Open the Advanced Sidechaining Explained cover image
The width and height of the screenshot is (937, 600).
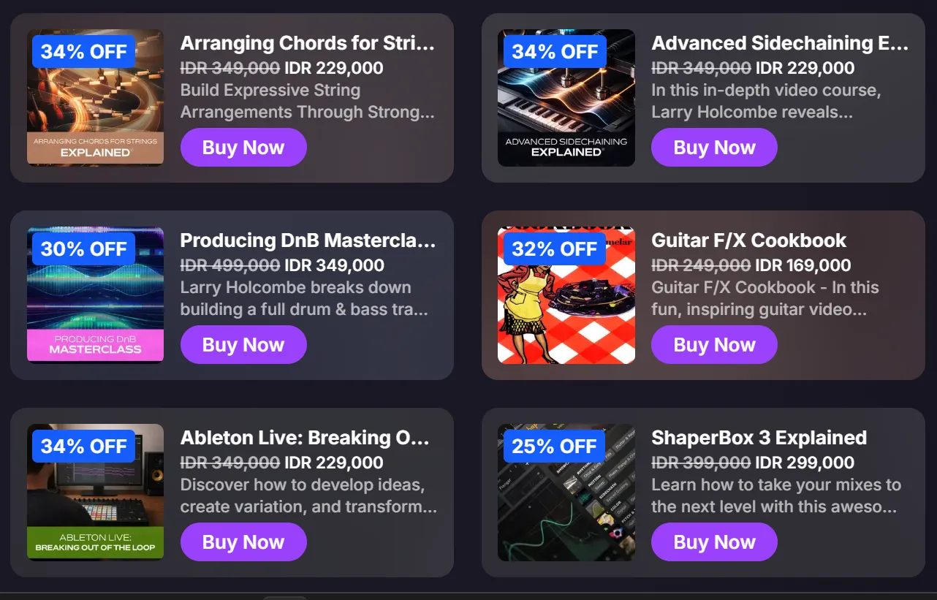tap(566, 97)
